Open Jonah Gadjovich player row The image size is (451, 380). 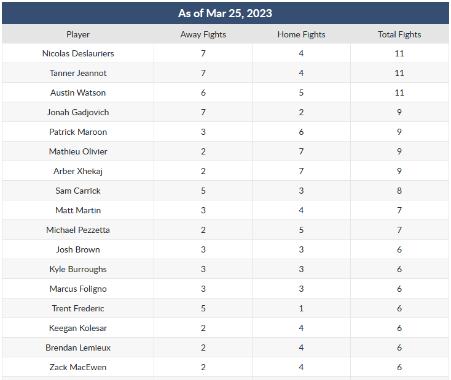point(78,112)
